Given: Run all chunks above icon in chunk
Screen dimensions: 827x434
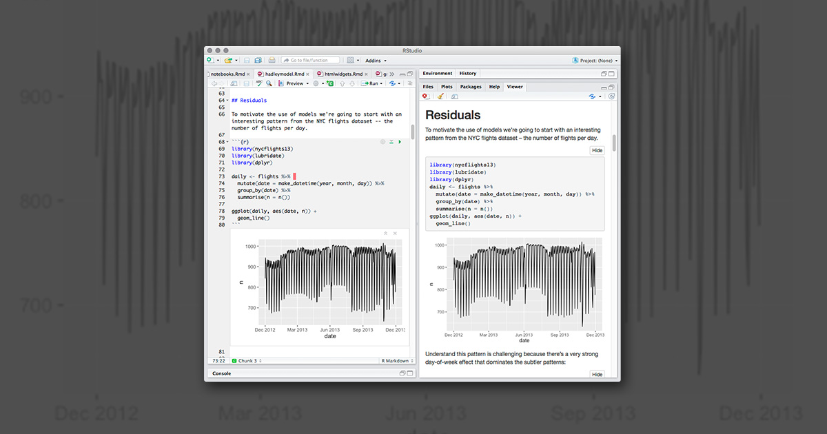Looking at the screenshot, I should [391, 142].
